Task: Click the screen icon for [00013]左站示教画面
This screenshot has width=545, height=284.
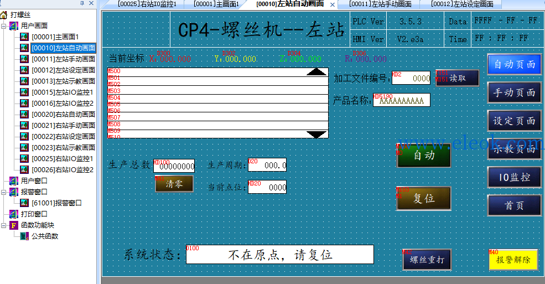Action: tap(24, 81)
